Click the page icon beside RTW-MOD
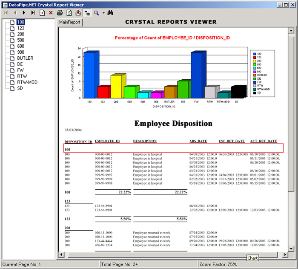The width and height of the screenshot is (298, 269). pyautogui.click(x=12, y=82)
